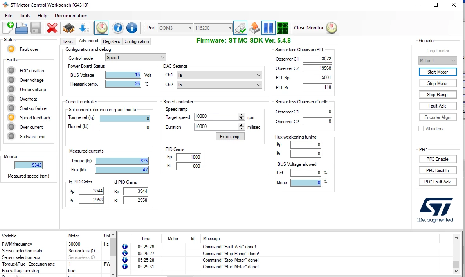The height and width of the screenshot is (277, 465).
Task: Open project with the folder icon
Action: point(22,28)
